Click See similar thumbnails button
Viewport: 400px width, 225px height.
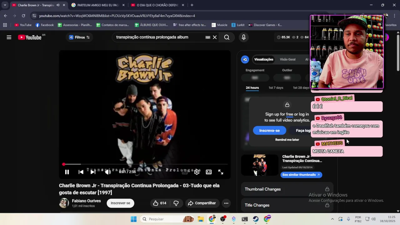coord(301,175)
